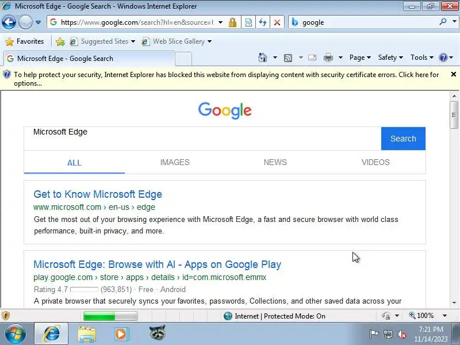The height and width of the screenshot is (345, 460).
Task: Switch to IMAGES results tab
Action: click(175, 162)
